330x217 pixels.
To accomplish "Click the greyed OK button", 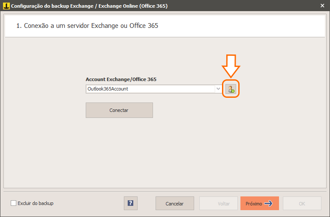I will point(302,203).
